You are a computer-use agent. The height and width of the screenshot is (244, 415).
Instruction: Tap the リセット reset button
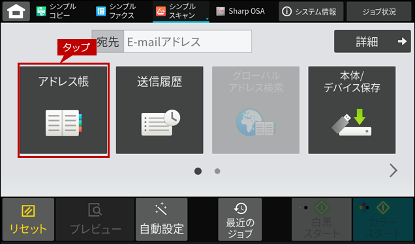click(28, 219)
